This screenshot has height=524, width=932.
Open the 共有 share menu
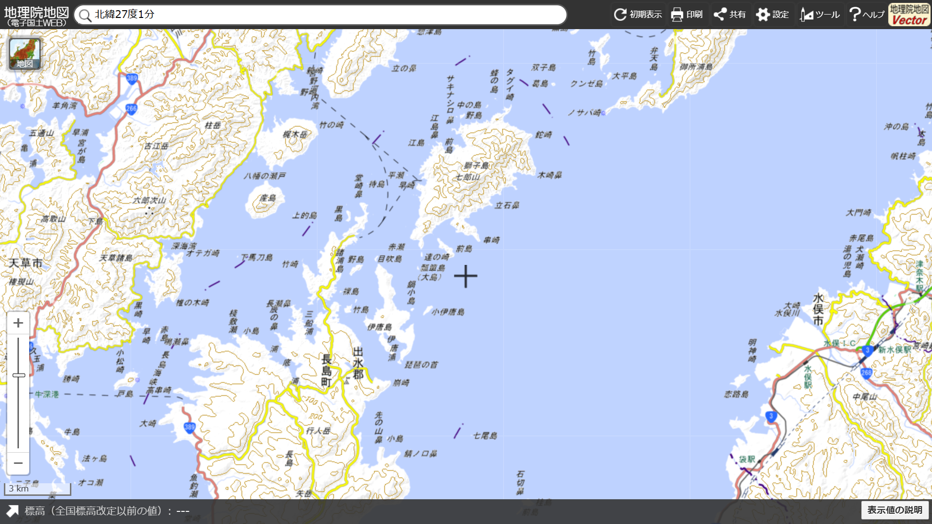(x=730, y=15)
